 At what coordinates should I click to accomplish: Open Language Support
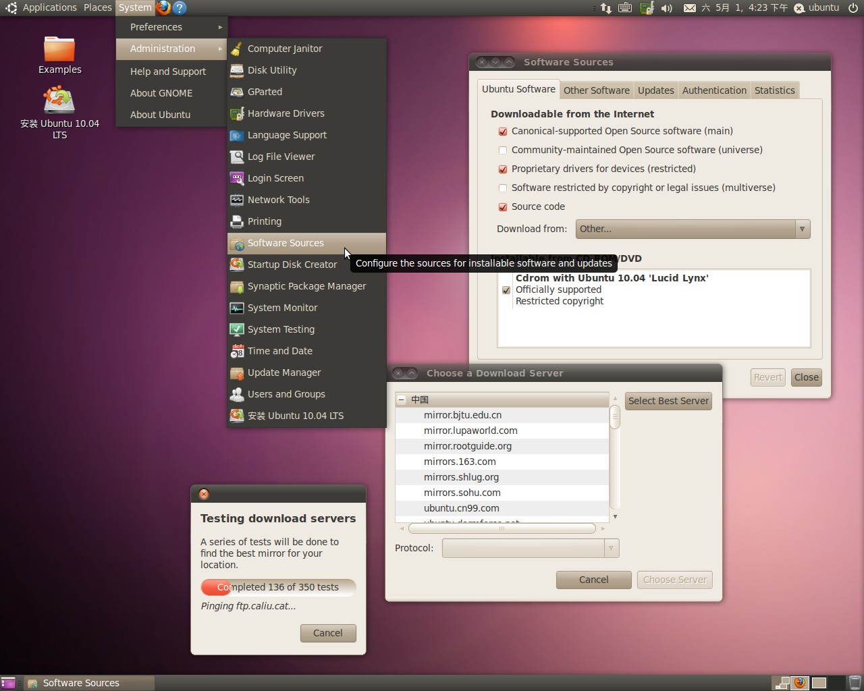click(x=306, y=135)
